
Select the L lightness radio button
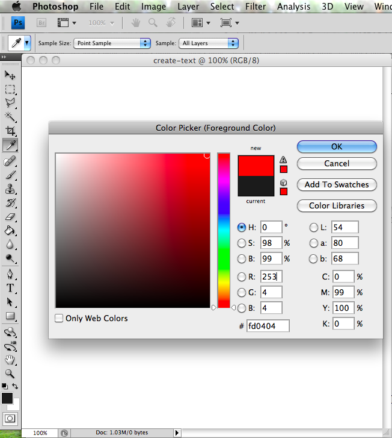(x=314, y=227)
